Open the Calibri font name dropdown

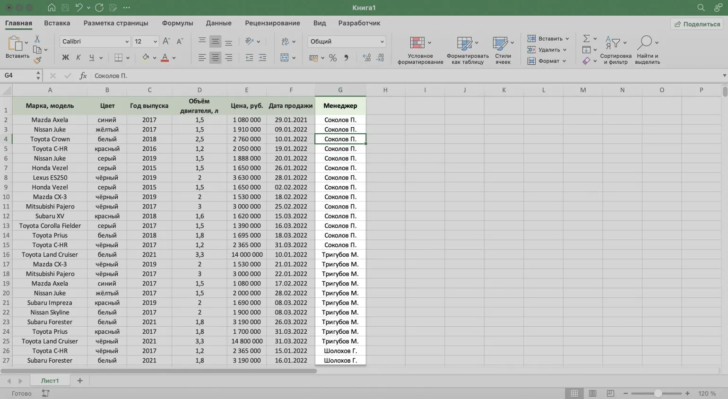tap(127, 42)
